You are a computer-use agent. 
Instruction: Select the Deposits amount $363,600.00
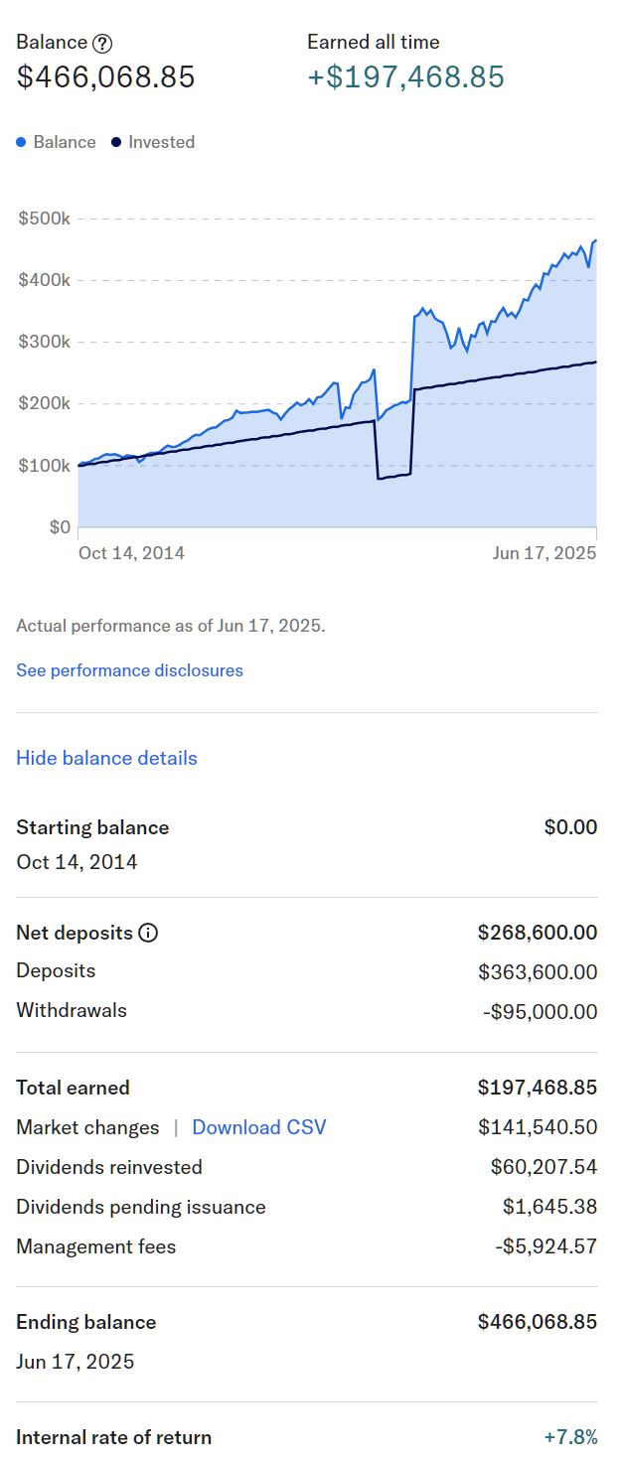(x=538, y=971)
